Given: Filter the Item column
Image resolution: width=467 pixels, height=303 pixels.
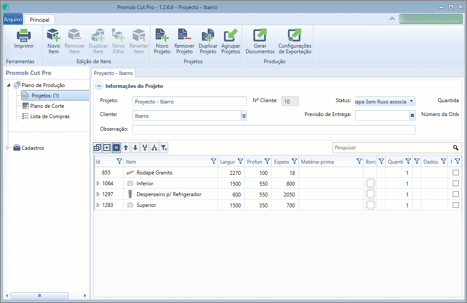Looking at the screenshot, I should click(x=214, y=161).
